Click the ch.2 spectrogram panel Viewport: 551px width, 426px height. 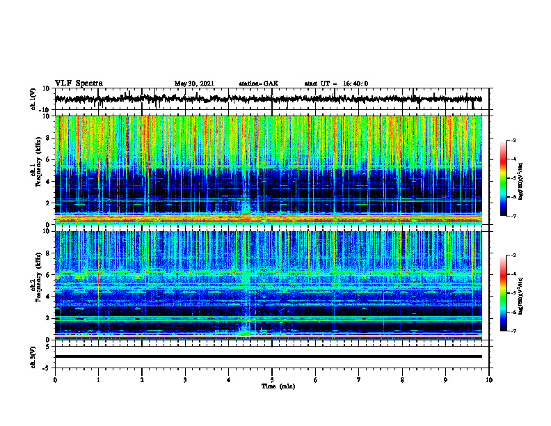269,285
